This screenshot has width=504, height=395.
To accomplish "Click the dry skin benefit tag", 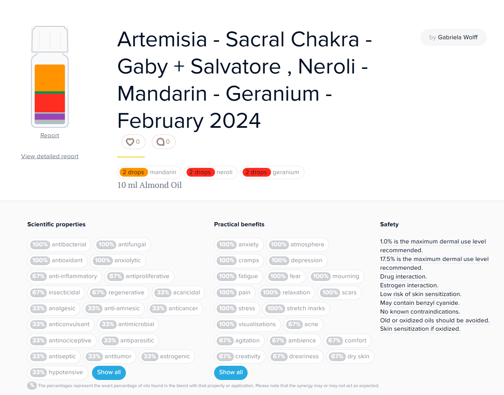I will point(350,357).
